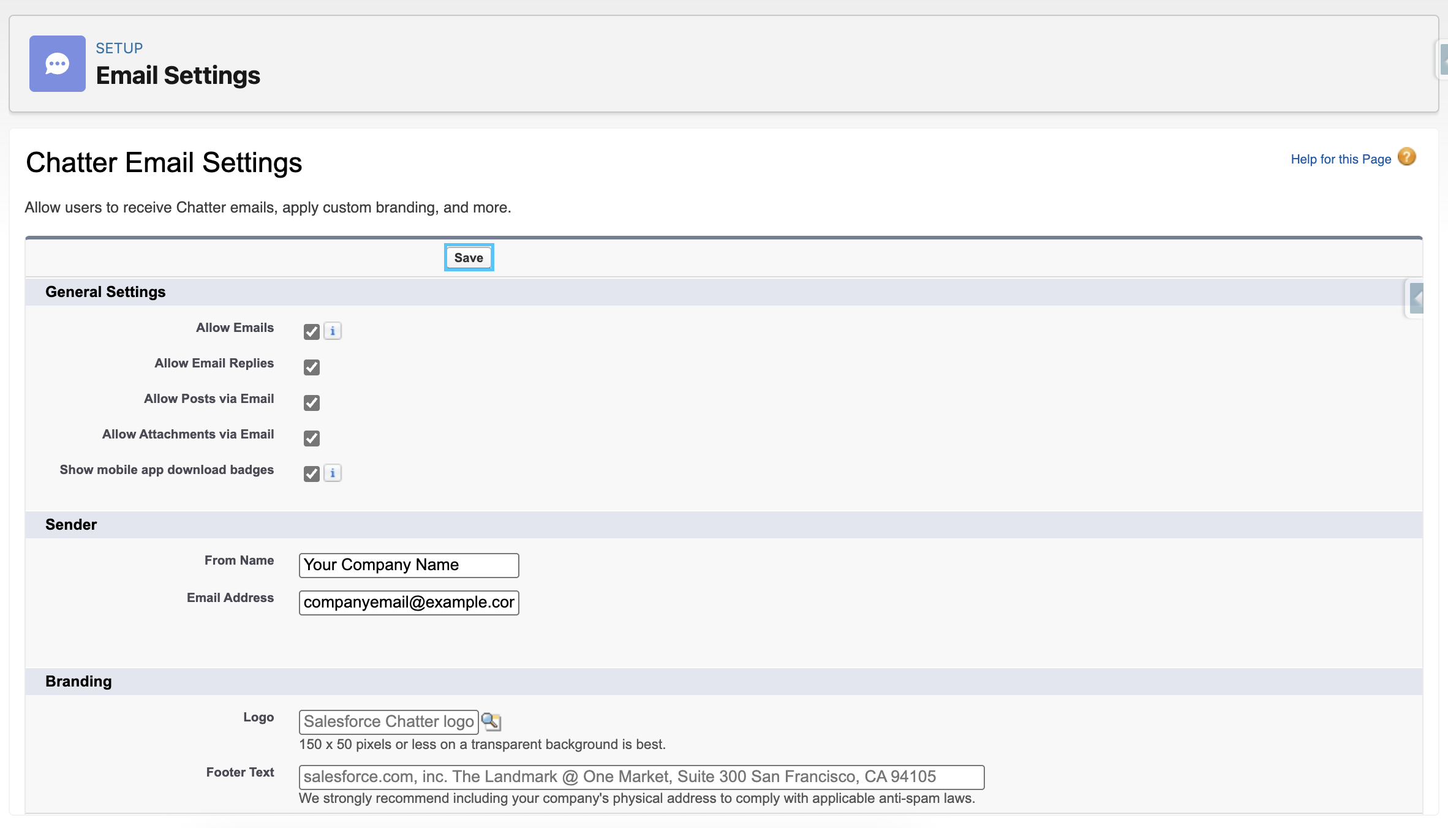Viewport: 1448px width, 828px height.
Task: Click the SETUP breadcrumb link
Action: (x=119, y=48)
